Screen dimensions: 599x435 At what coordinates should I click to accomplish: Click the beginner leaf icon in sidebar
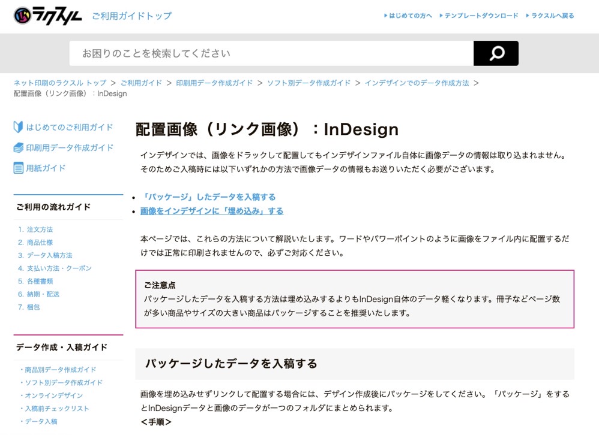[18, 127]
